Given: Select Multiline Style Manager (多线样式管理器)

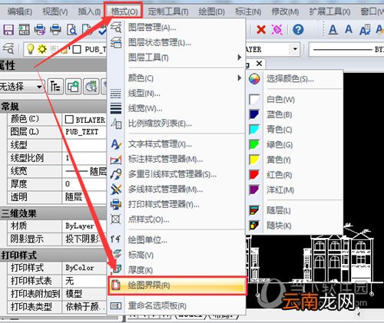Looking at the screenshot, I should (176, 190).
